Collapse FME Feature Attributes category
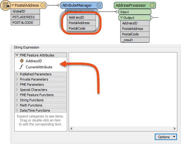This screenshot has width=181, height=144. [x=17, y=55]
